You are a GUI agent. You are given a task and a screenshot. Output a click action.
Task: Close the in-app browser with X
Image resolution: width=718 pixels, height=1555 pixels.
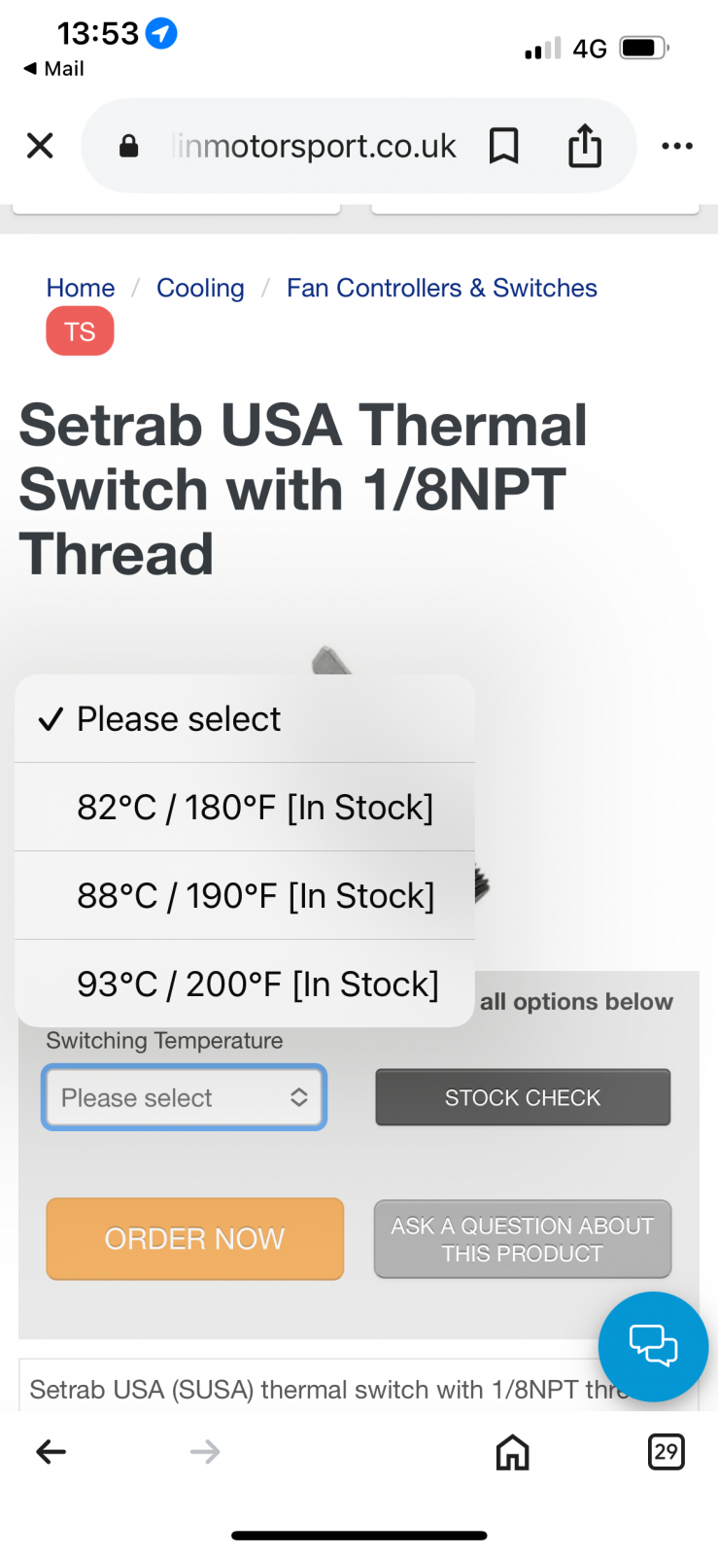point(40,146)
